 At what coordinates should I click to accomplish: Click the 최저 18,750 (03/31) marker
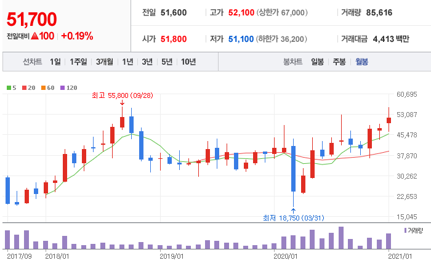(293, 218)
